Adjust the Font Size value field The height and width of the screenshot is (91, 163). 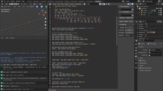point(129,30)
